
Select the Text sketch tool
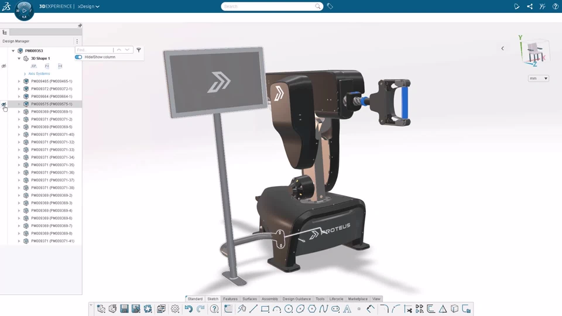coord(347,309)
